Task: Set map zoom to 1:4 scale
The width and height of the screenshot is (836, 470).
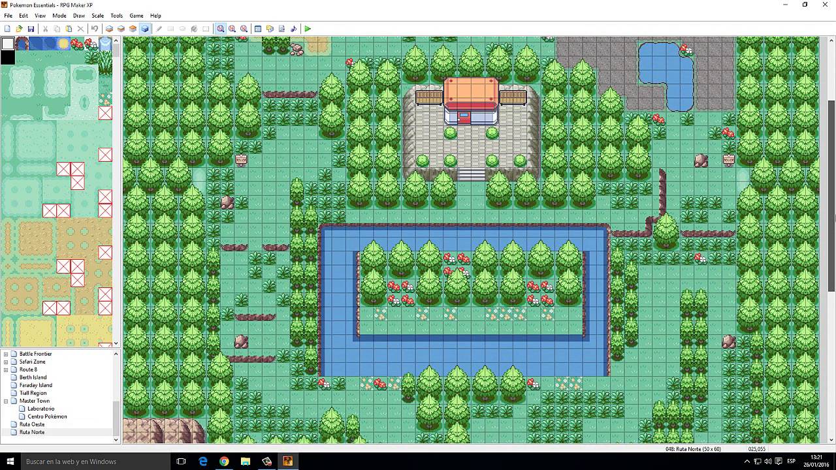Action: [244, 29]
